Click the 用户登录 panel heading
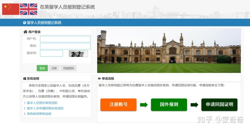The height and width of the screenshot is (130, 250). 34,32
